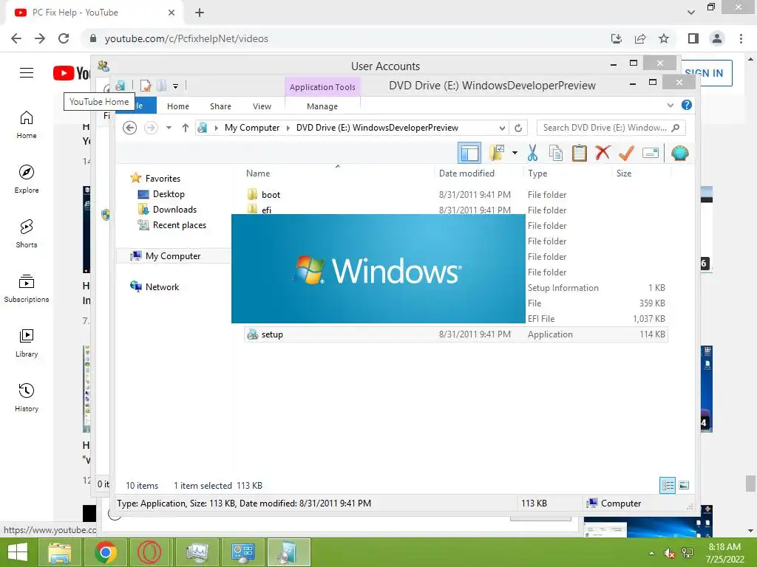
Task: Click the Explorer Forward arrow button
Action: click(x=151, y=128)
